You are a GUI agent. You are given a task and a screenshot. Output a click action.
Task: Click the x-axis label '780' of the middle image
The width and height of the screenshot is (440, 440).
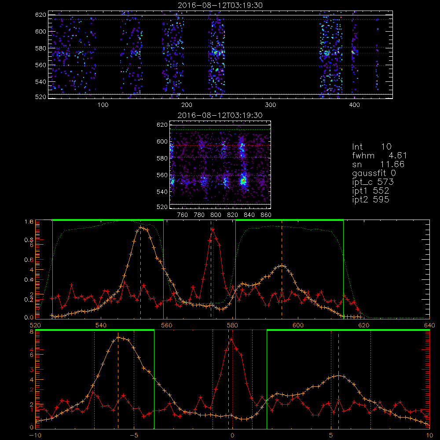199,215
